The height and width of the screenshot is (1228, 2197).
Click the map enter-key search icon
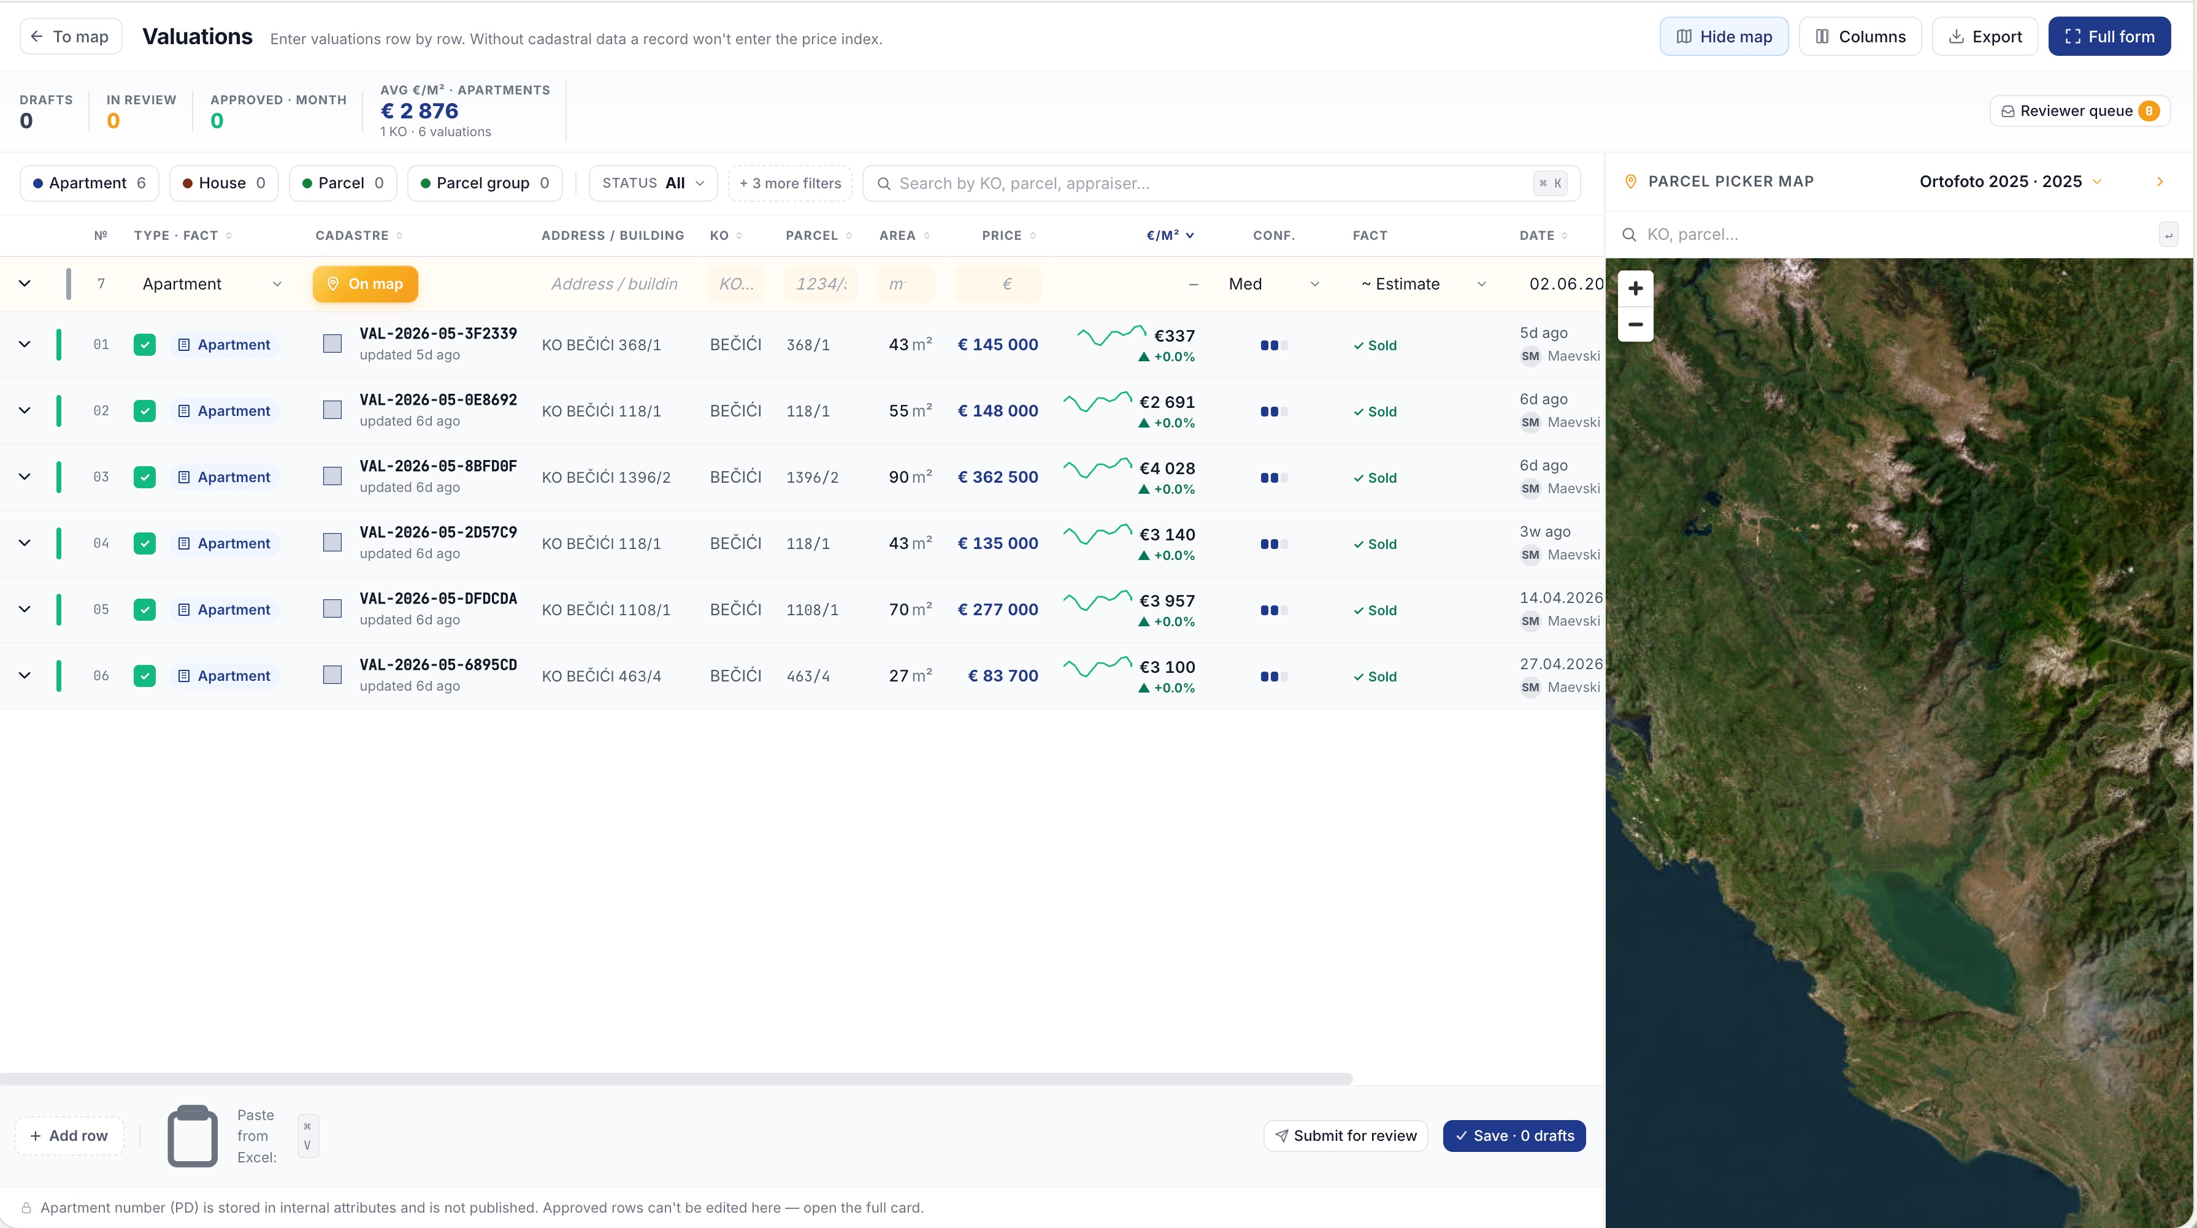(2168, 234)
